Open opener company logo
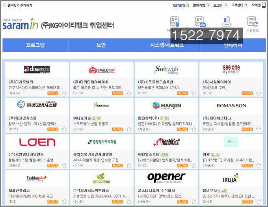The height and width of the screenshot is (207, 268). click(166, 177)
